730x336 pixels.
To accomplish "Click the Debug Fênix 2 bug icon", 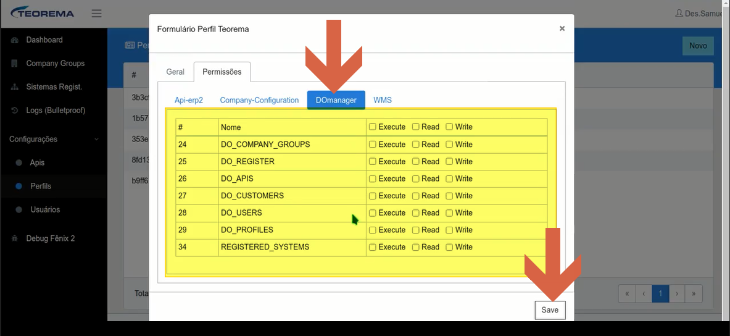I will (x=14, y=238).
